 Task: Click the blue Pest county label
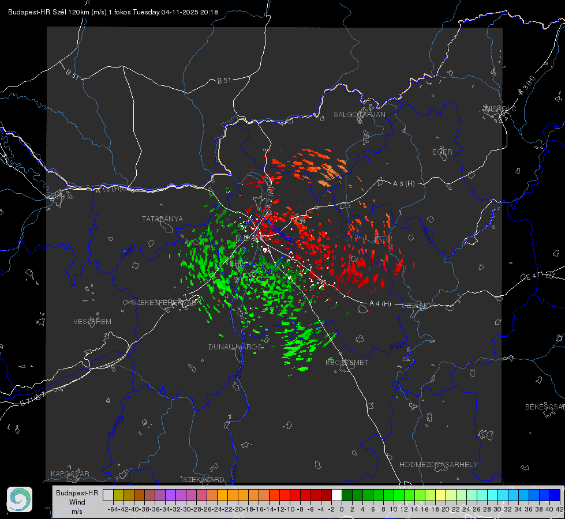point(397,347)
